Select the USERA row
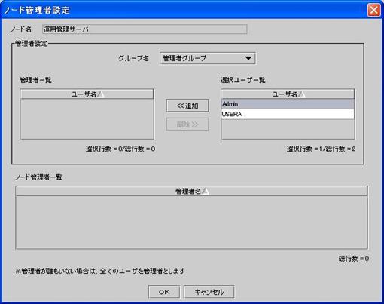384x304 pixels. (x=288, y=114)
